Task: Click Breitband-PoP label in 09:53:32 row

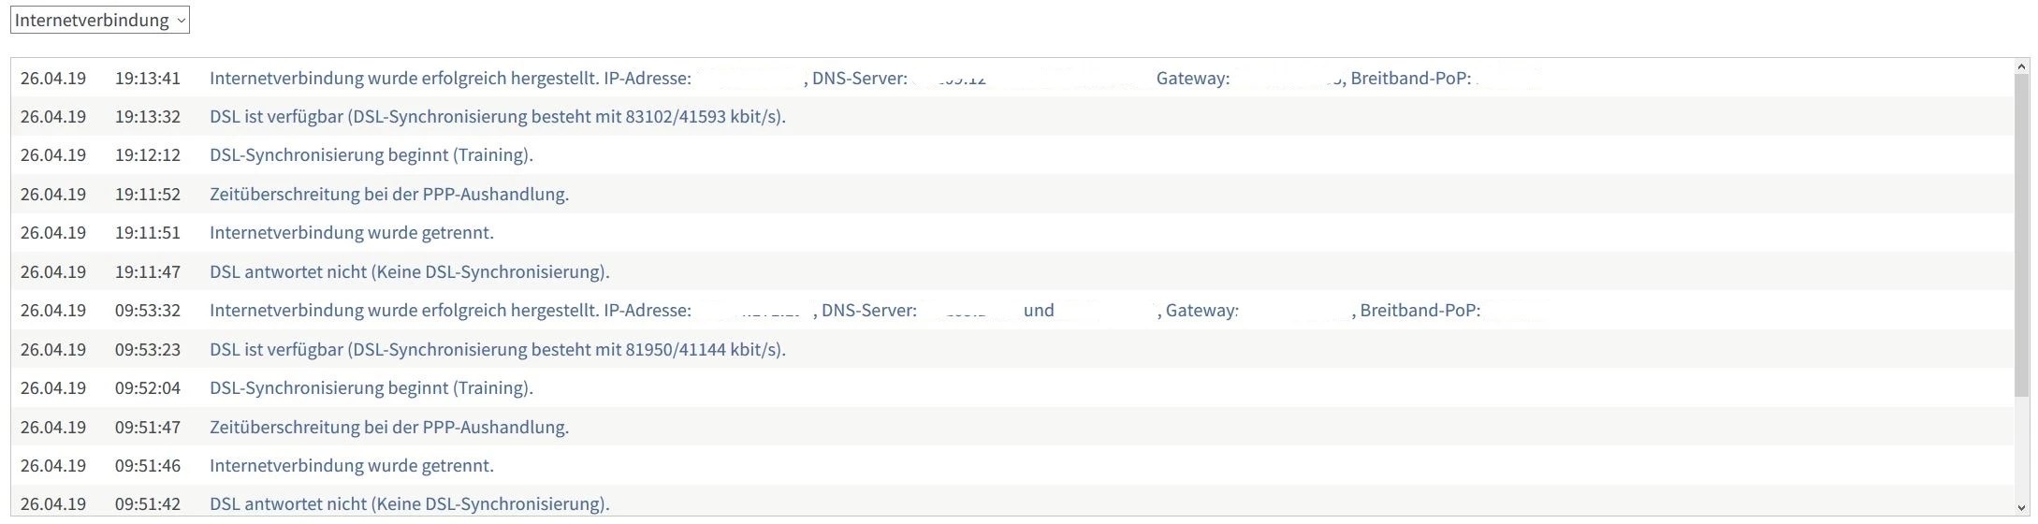Action: point(1420,311)
